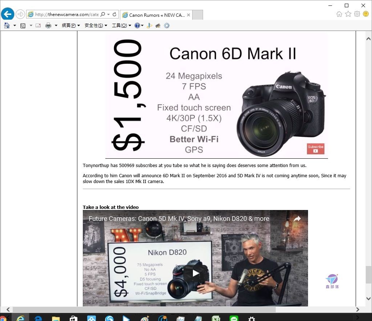Click the horizontal scrollbar right arrow
Viewport: 372px width, 321px height.
click(x=357, y=309)
